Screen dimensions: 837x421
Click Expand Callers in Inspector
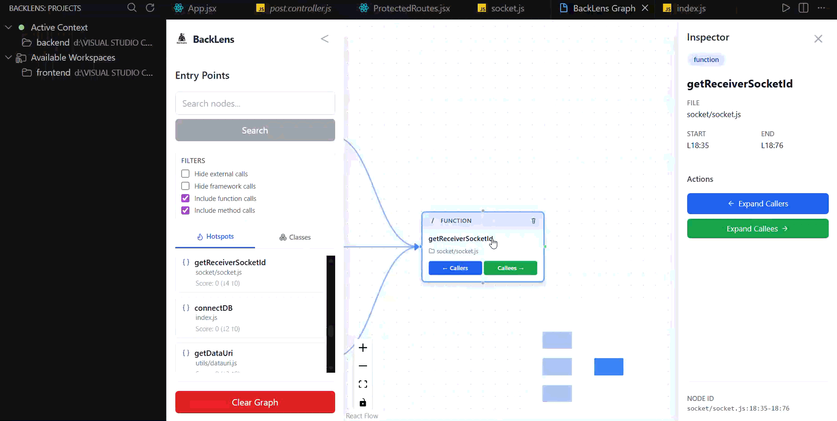click(x=758, y=204)
